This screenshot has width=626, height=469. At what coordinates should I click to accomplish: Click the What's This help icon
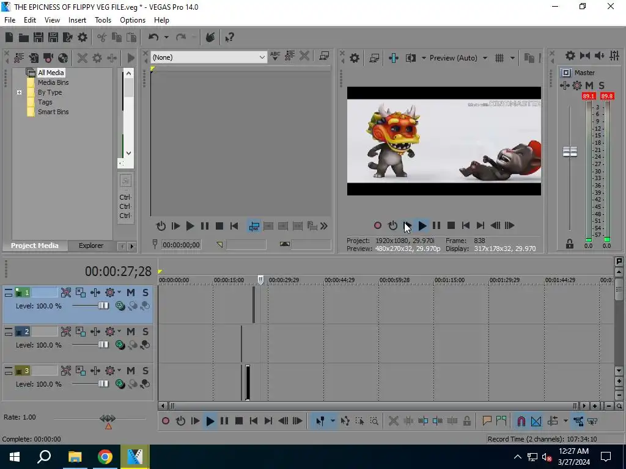click(230, 37)
